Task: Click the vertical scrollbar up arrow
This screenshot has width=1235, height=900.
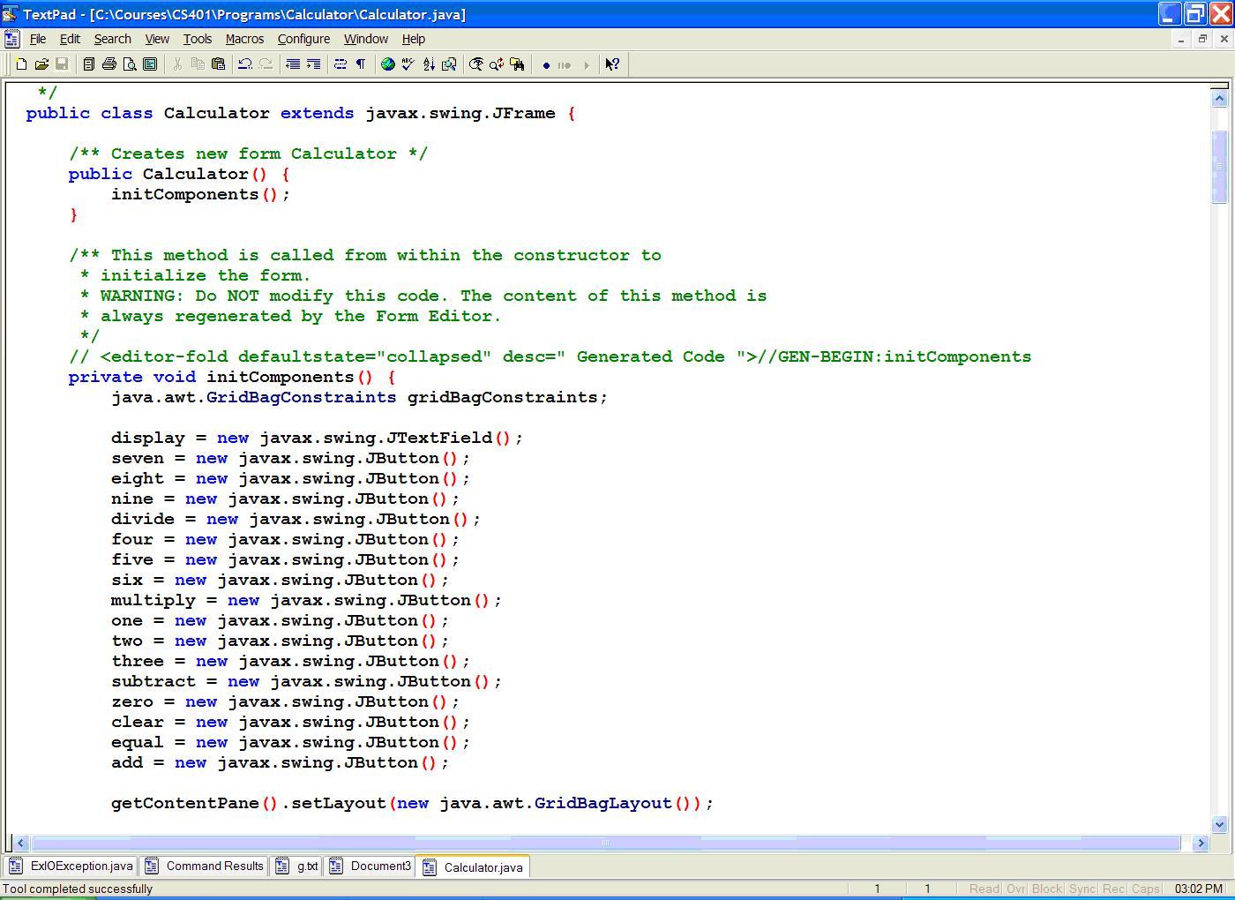Action: tap(1220, 99)
